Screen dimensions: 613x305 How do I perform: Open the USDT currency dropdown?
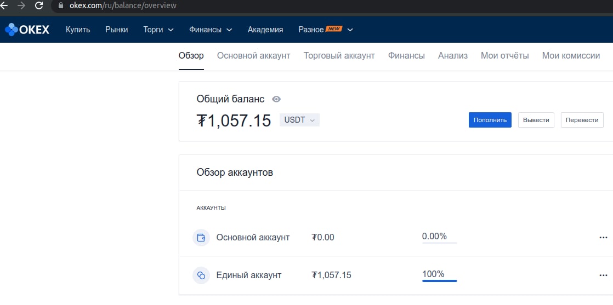(x=299, y=120)
